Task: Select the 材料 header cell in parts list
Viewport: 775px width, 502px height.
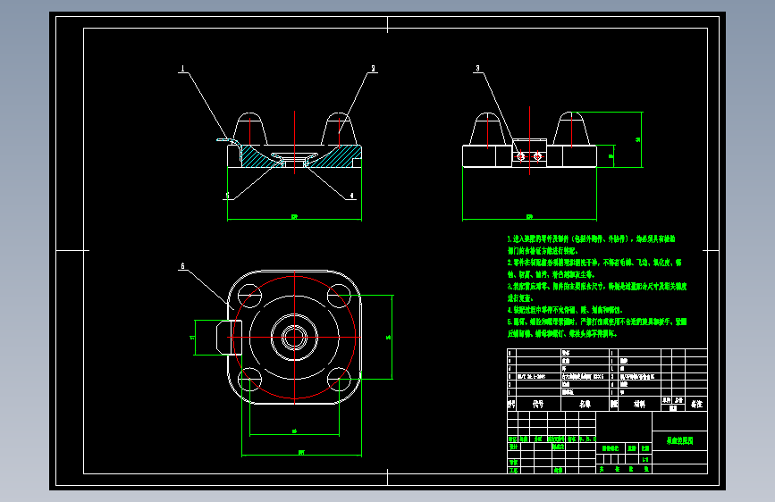Action: [x=639, y=404]
